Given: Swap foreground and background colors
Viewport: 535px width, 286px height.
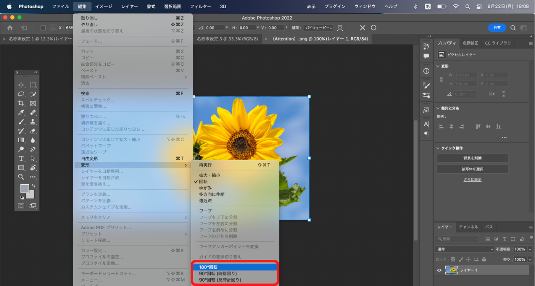Looking at the screenshot, I should coord(33,186).
